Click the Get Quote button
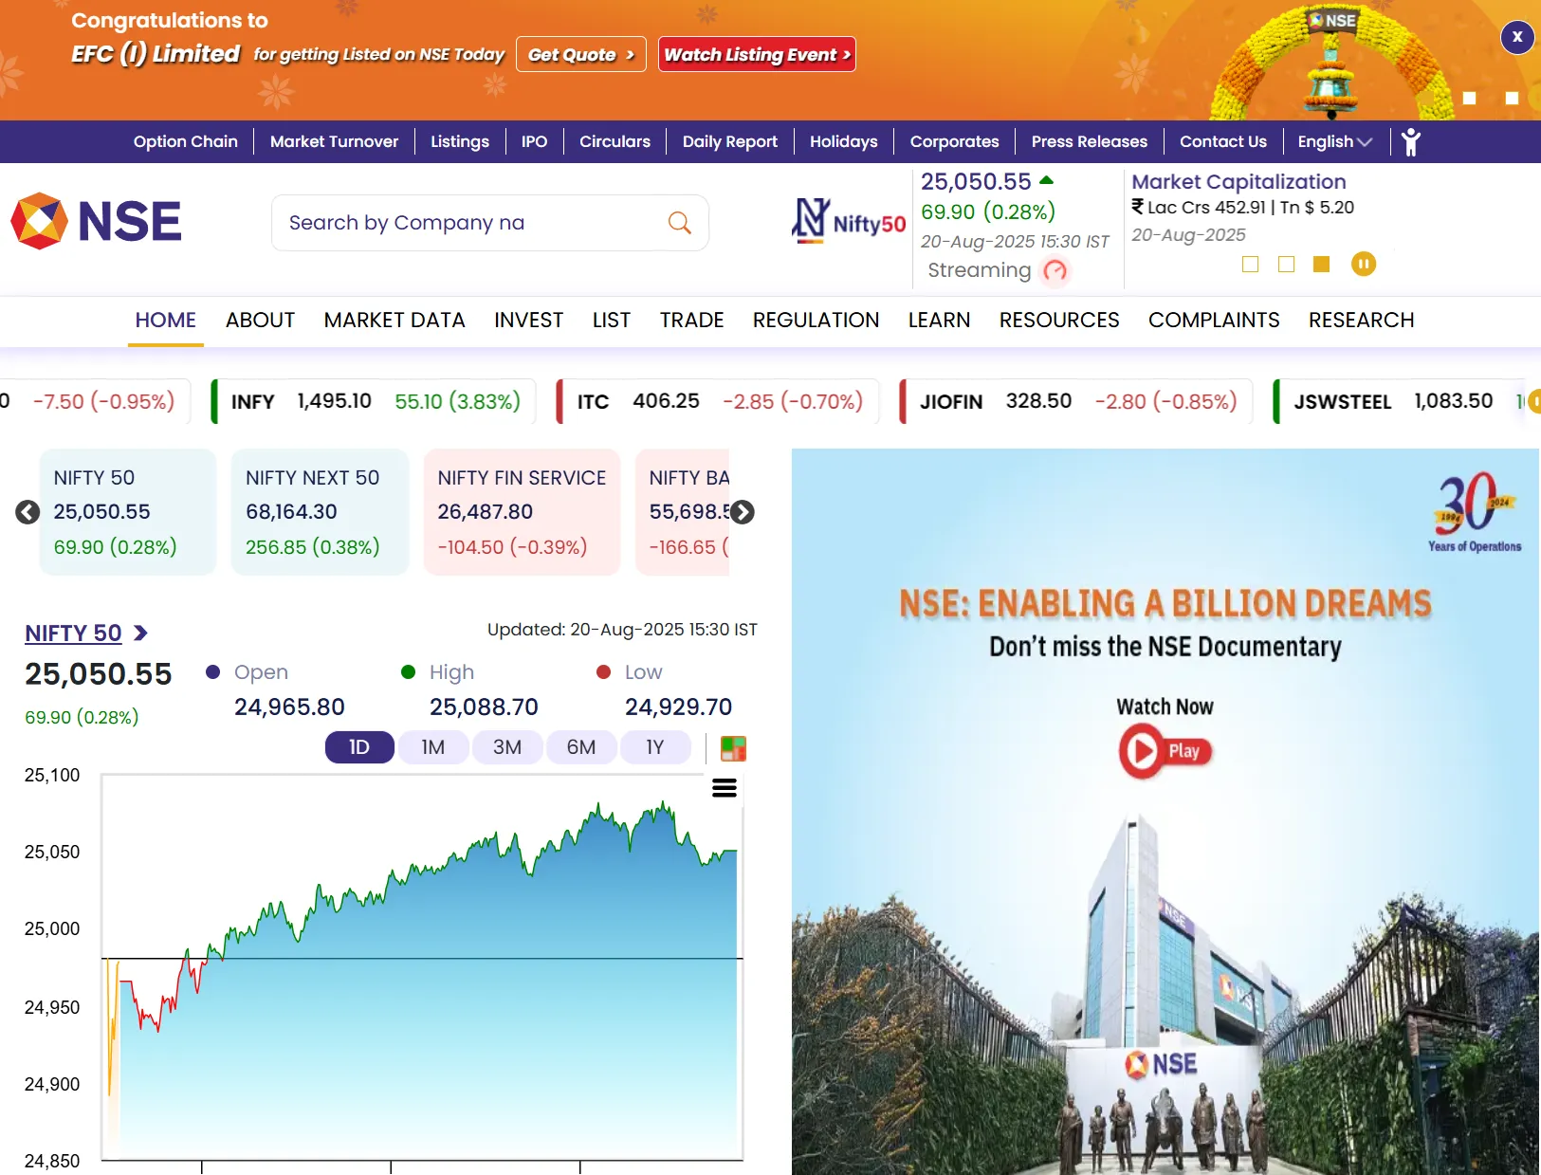The height and width of the screenshot is (1175, 1541). tap(580, 55)
